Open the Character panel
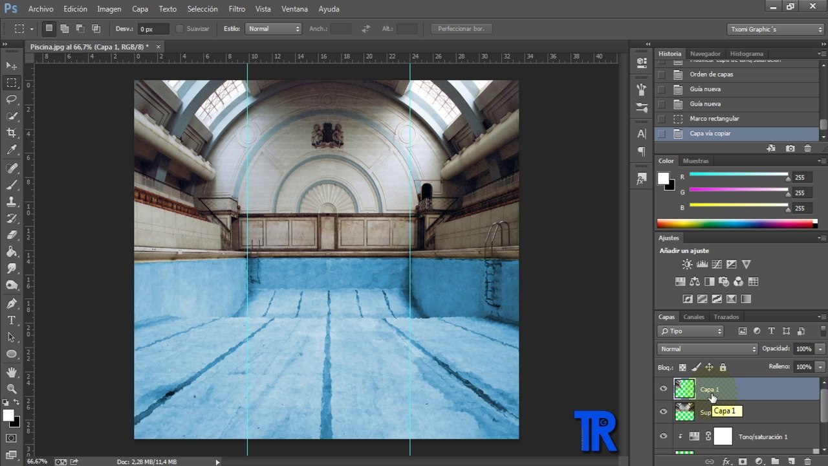The width and height of the screenshot is (828, 466). (642, 134)
